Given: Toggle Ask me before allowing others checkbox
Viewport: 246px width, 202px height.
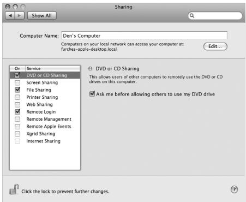Looking at the screenshot, I should click(92, 94).
